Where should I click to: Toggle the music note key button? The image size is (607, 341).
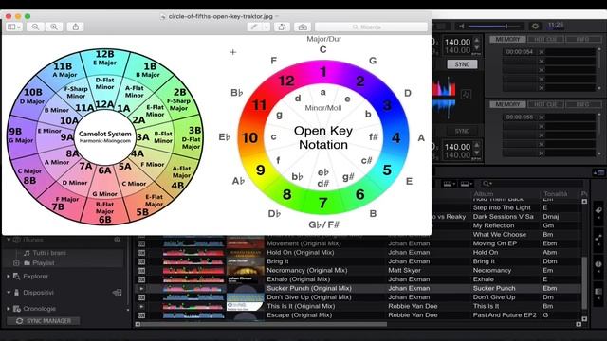466,94
